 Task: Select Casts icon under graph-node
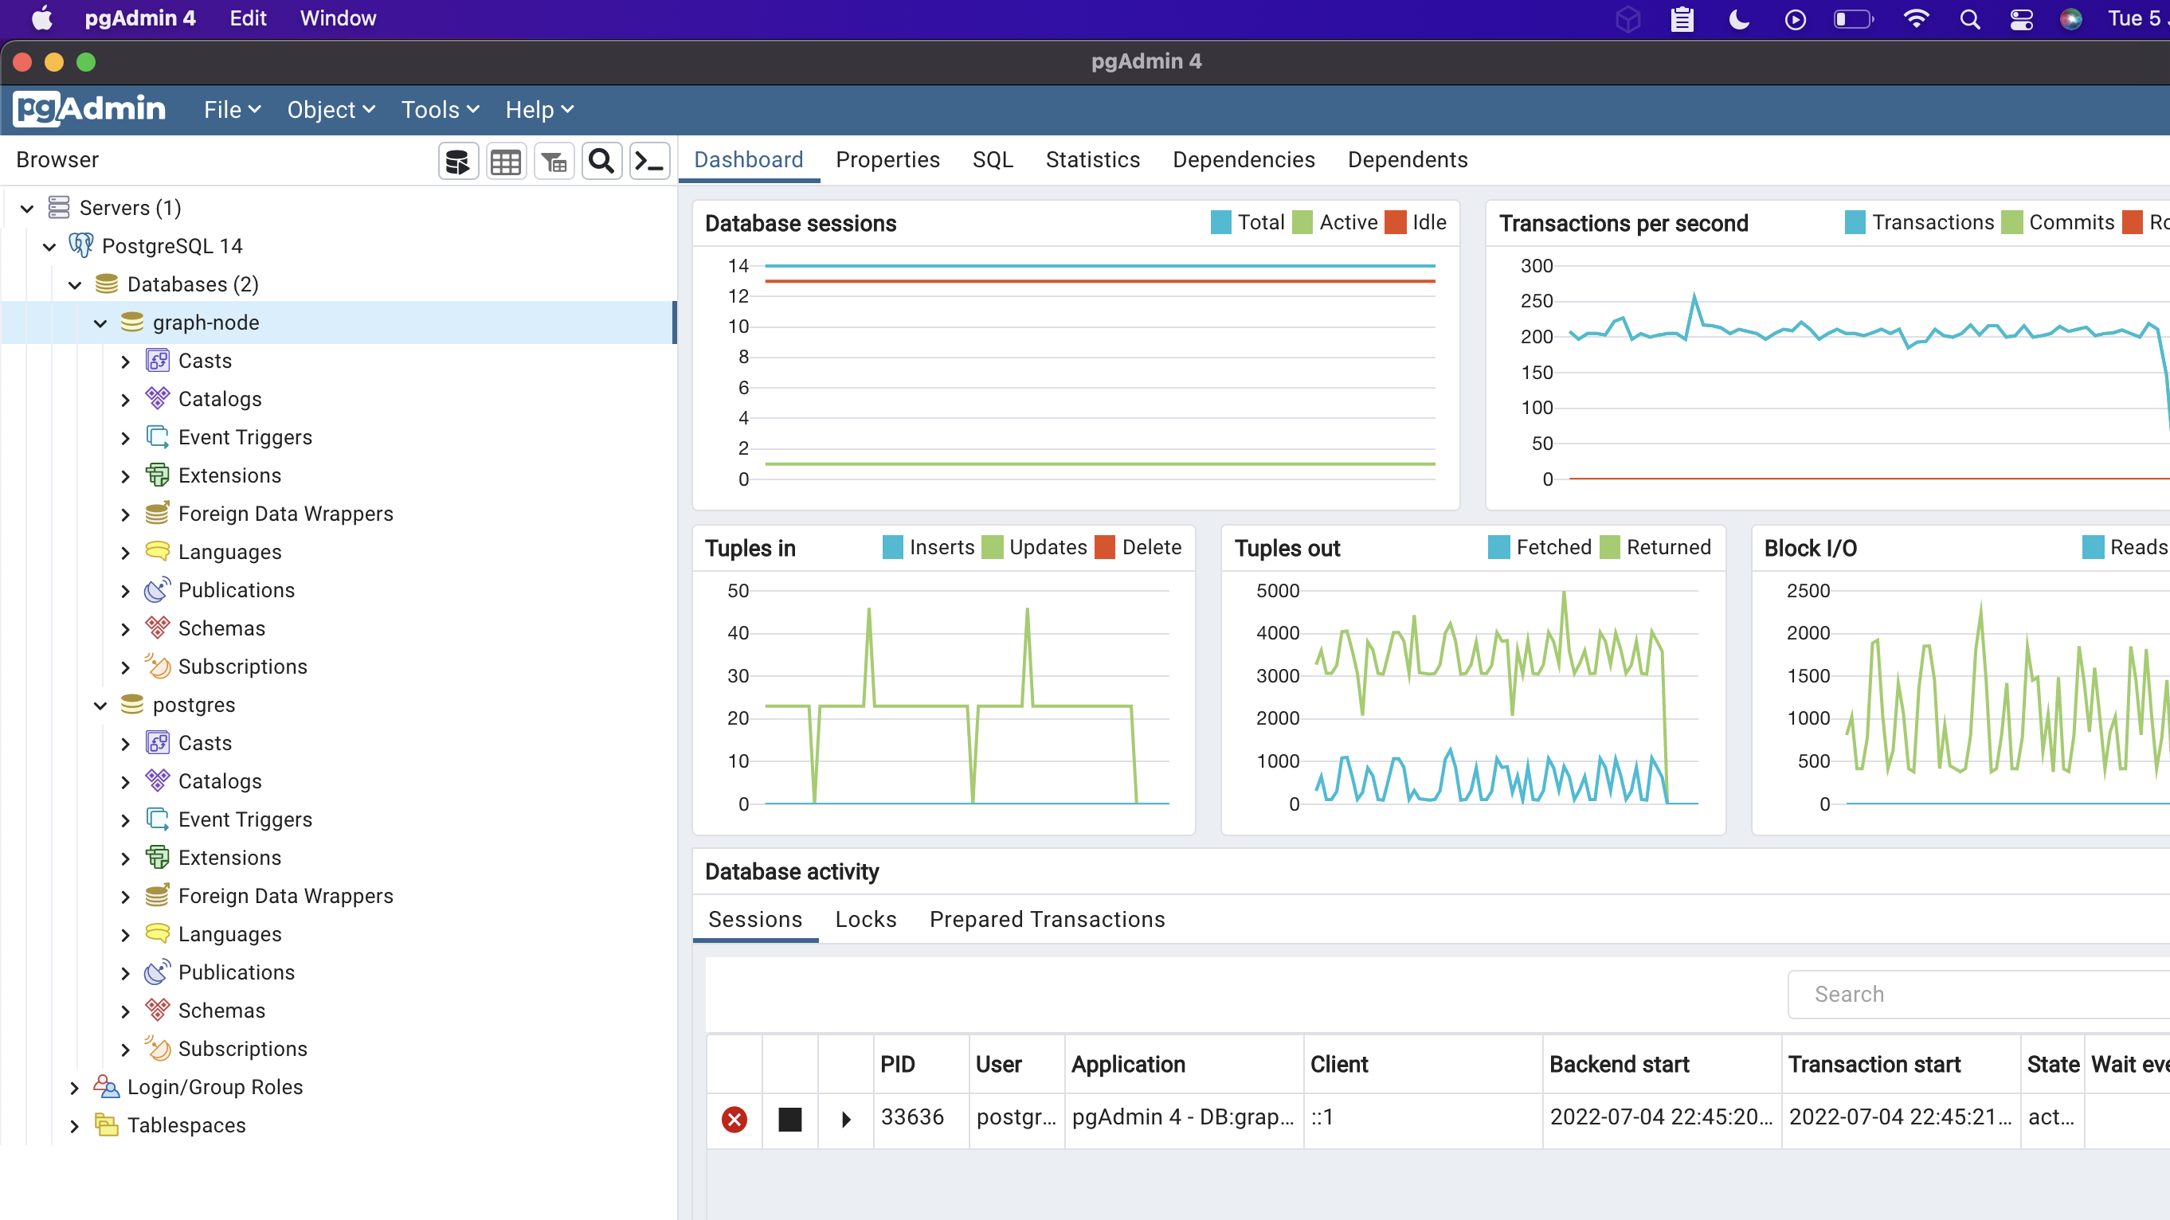[x=158, y=361]
